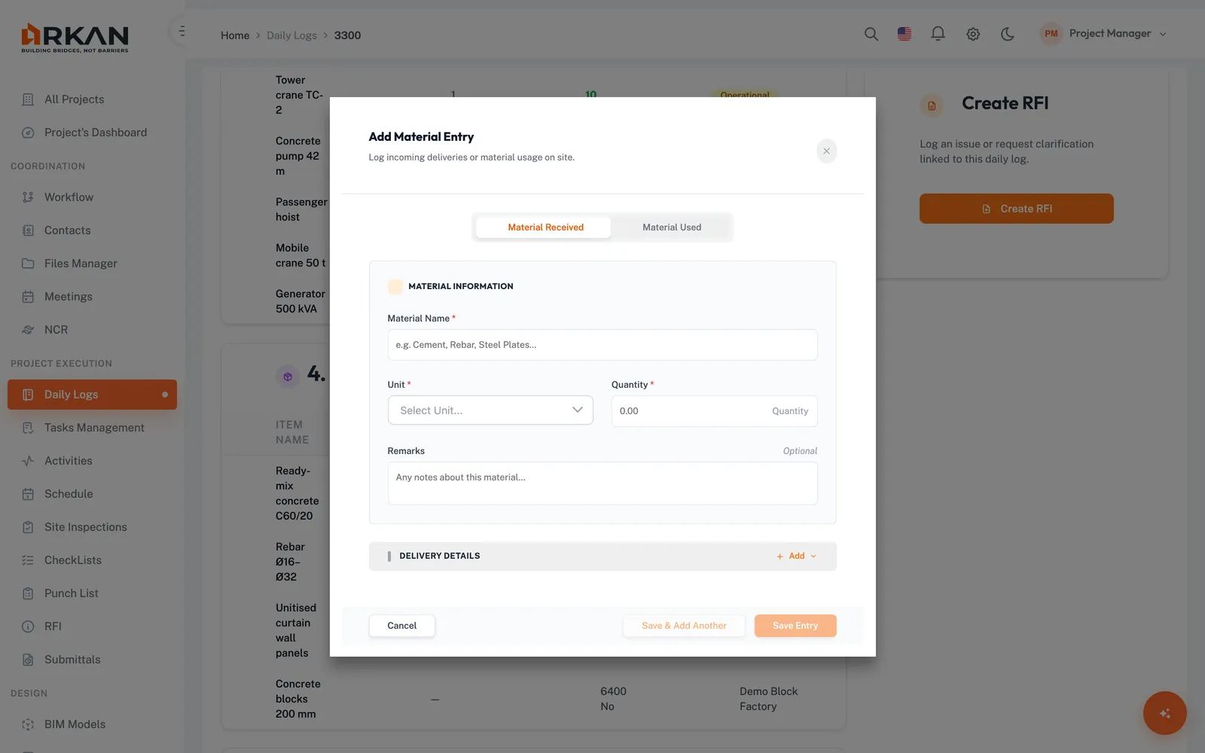Click Create RFI button
Screen dimensions: 1205x753
pyautogui.click(x=1016, y=209)
